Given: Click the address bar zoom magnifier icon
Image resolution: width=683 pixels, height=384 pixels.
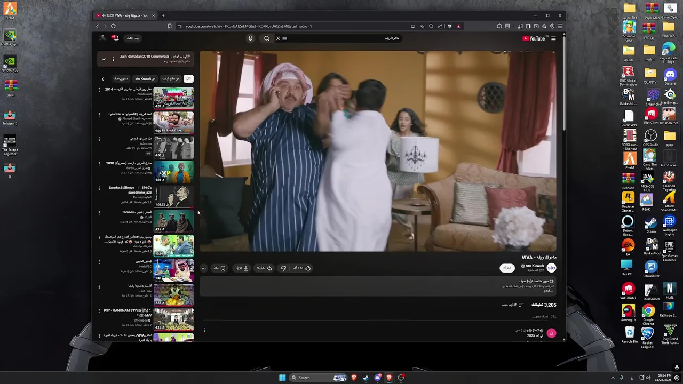Looking at the screenshot, I should pyautogui.click(x=431, y=26).
